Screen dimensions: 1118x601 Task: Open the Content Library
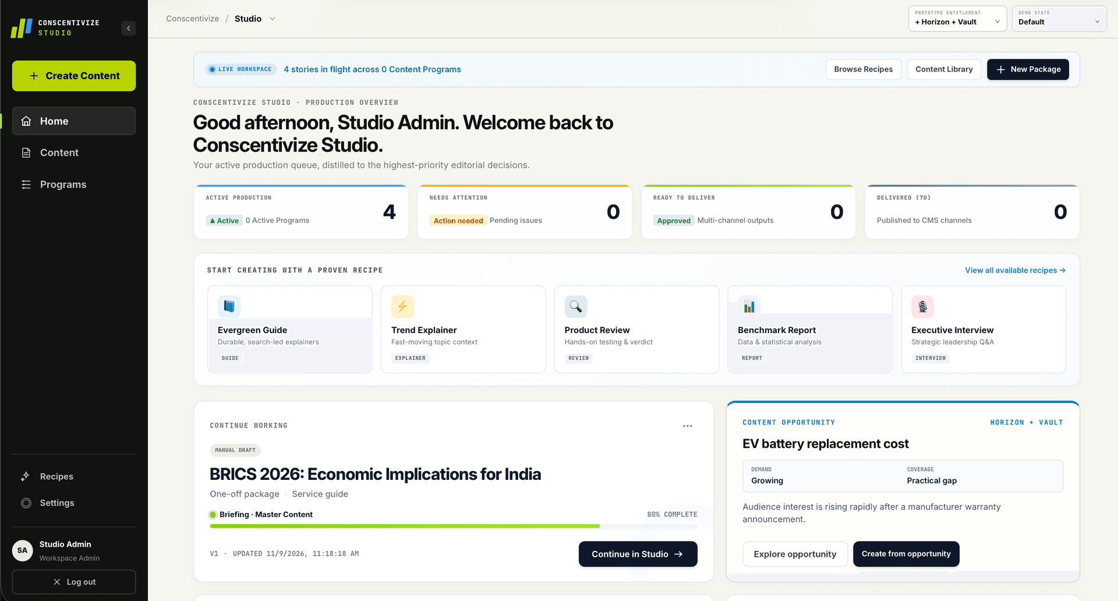(944, 69)
